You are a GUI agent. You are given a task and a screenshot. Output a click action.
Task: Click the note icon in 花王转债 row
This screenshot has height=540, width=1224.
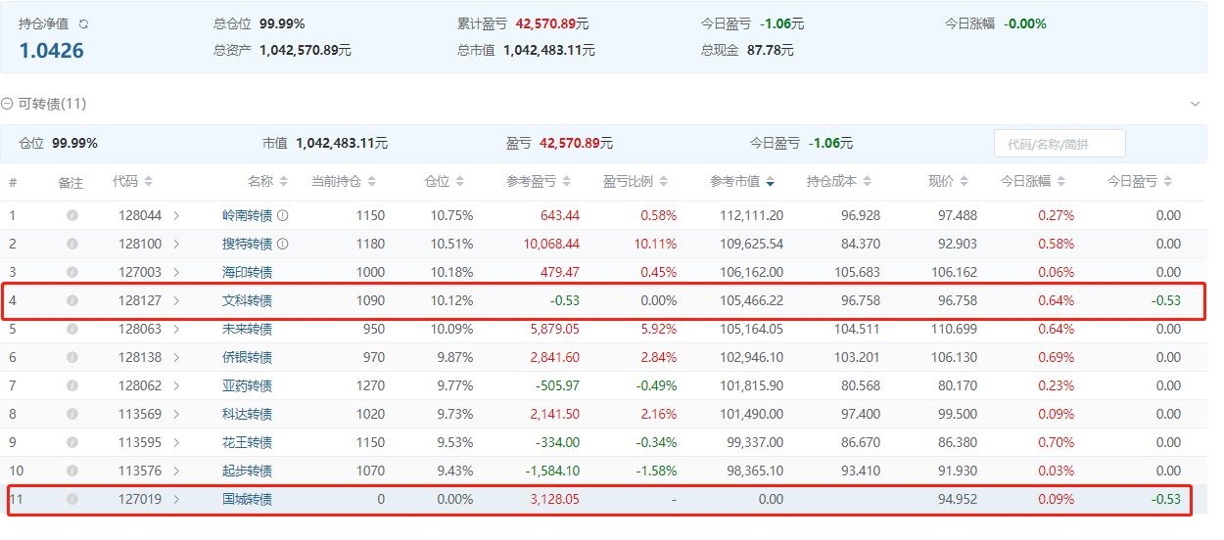tap(71, 442)
